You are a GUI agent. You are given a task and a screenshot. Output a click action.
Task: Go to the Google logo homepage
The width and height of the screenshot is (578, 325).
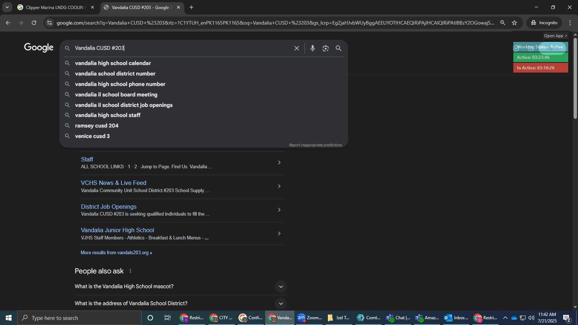pyautogui.click(x=39, y=48)
